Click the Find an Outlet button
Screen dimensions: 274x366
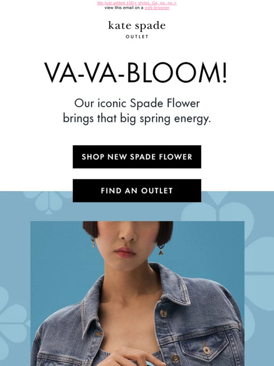137,191
